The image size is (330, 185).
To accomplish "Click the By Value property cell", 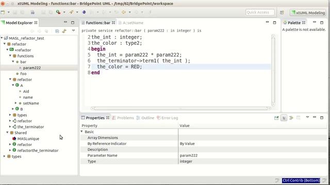I will (253, 144).
